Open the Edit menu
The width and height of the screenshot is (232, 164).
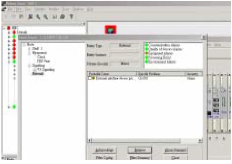coord(19,9)
